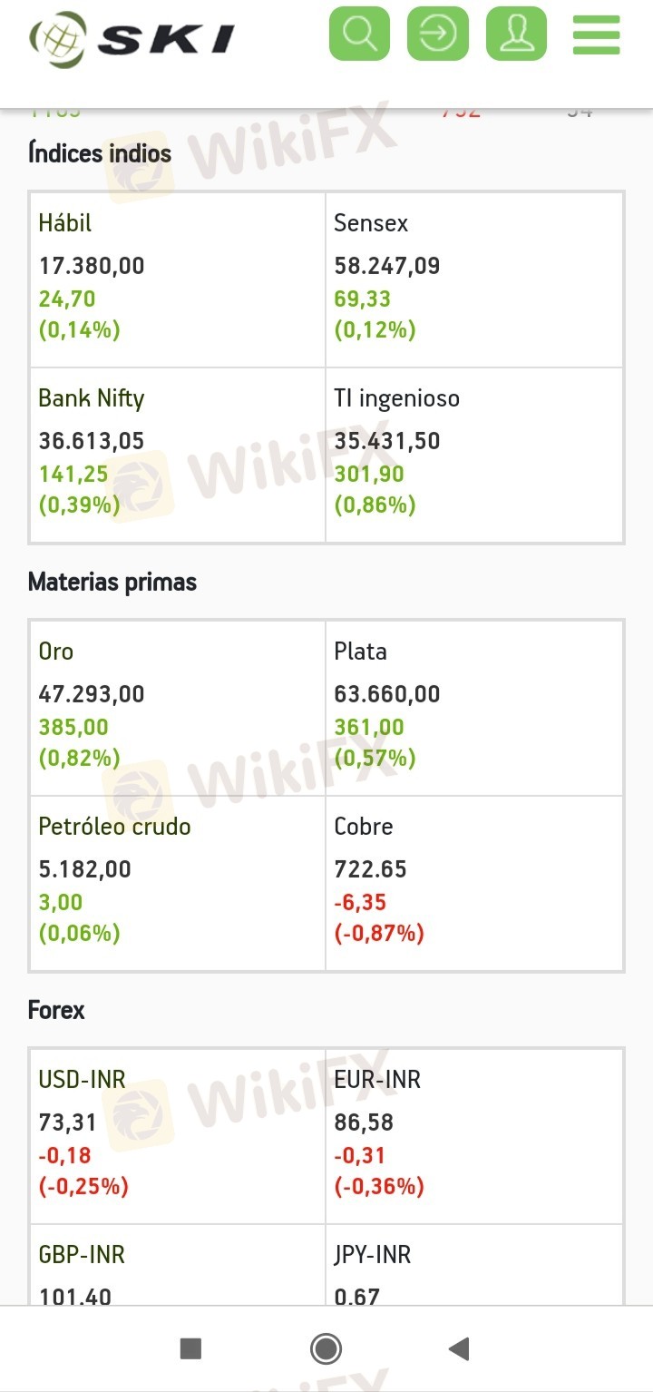Viewport: 653px width, 1392px height.
Task: Open the login arrow icon
Action: click(438, 34)
